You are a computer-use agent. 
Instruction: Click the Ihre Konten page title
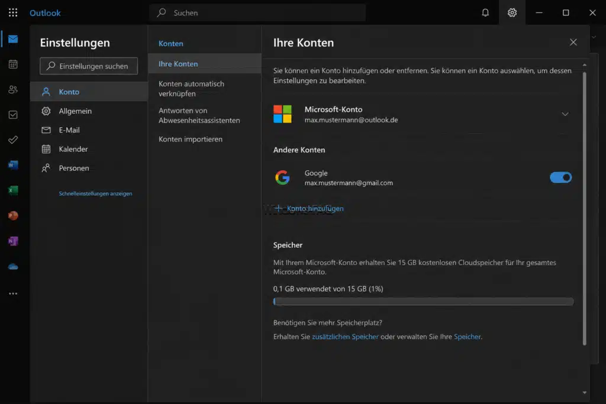[x=304, y=43]
